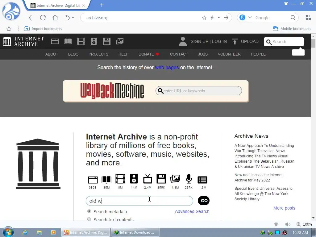
Task: Switch to Internet Download taskbar window
Action: tap(135, 232)
